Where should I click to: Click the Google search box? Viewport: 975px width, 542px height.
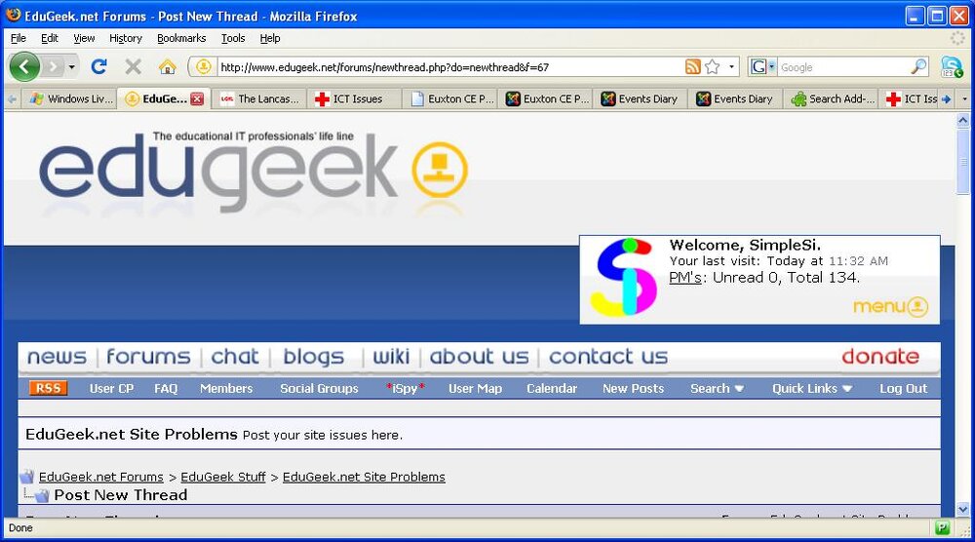[x=842, y=67]
